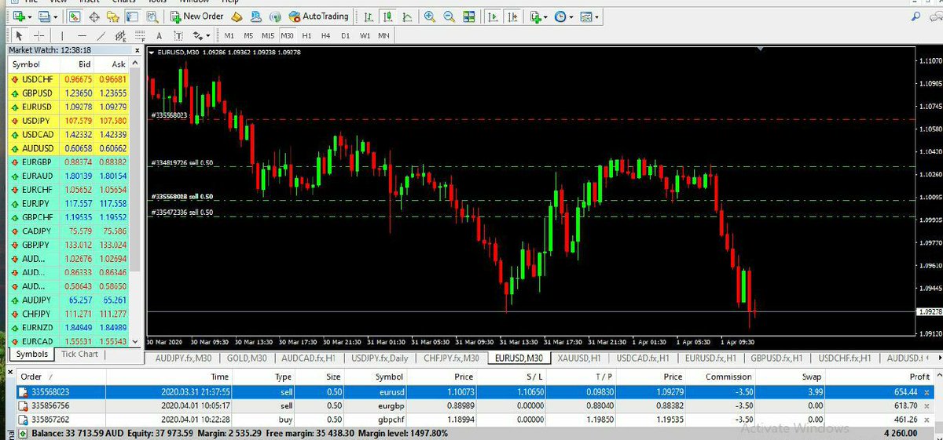Toggle chart shift from right border
This screenshot has height=440, width=943.
(x=512, y=16)
